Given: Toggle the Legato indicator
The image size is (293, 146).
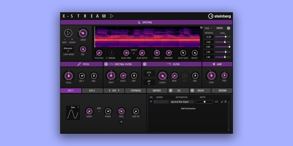Looking at the screenshot, I should click(72, 39).
